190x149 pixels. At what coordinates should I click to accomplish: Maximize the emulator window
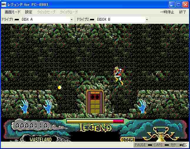pos(179,5)
